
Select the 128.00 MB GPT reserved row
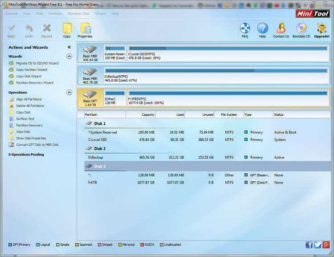208,175
